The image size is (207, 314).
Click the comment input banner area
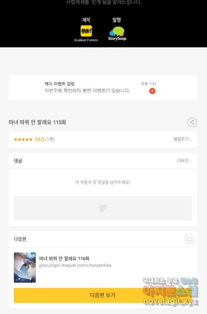[x=102, y=208]
